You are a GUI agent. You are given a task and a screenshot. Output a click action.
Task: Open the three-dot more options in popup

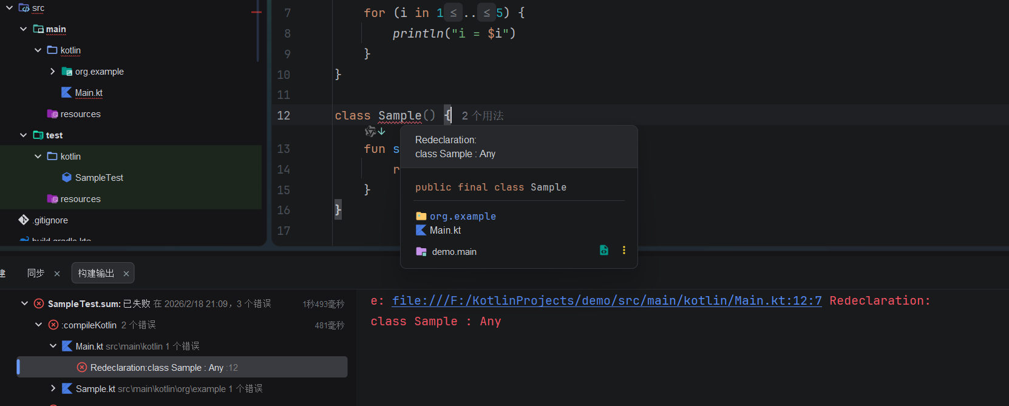point(623,250)
